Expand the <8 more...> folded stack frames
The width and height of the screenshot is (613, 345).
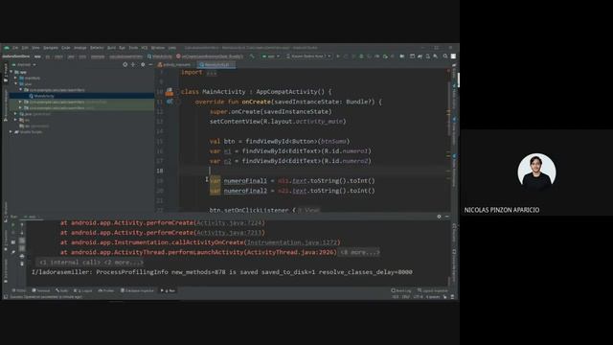tap(359, 253)
